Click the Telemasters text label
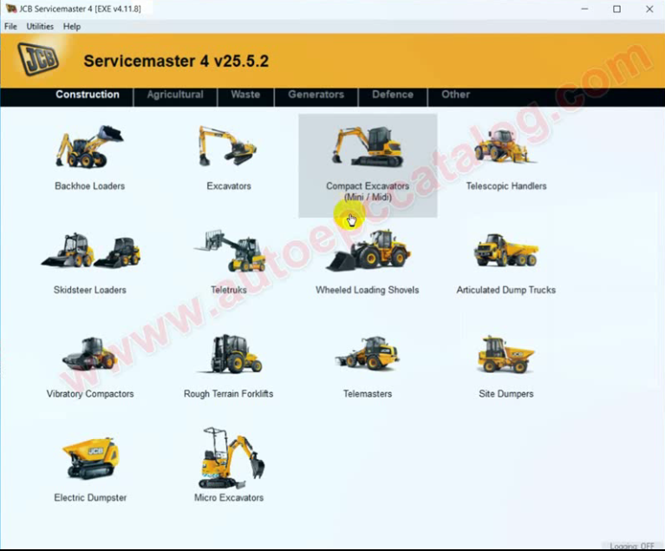This screenshot has height=551, width=665. (368, 394)
